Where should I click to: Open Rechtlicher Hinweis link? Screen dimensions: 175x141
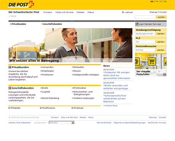(x=157, y=123)
